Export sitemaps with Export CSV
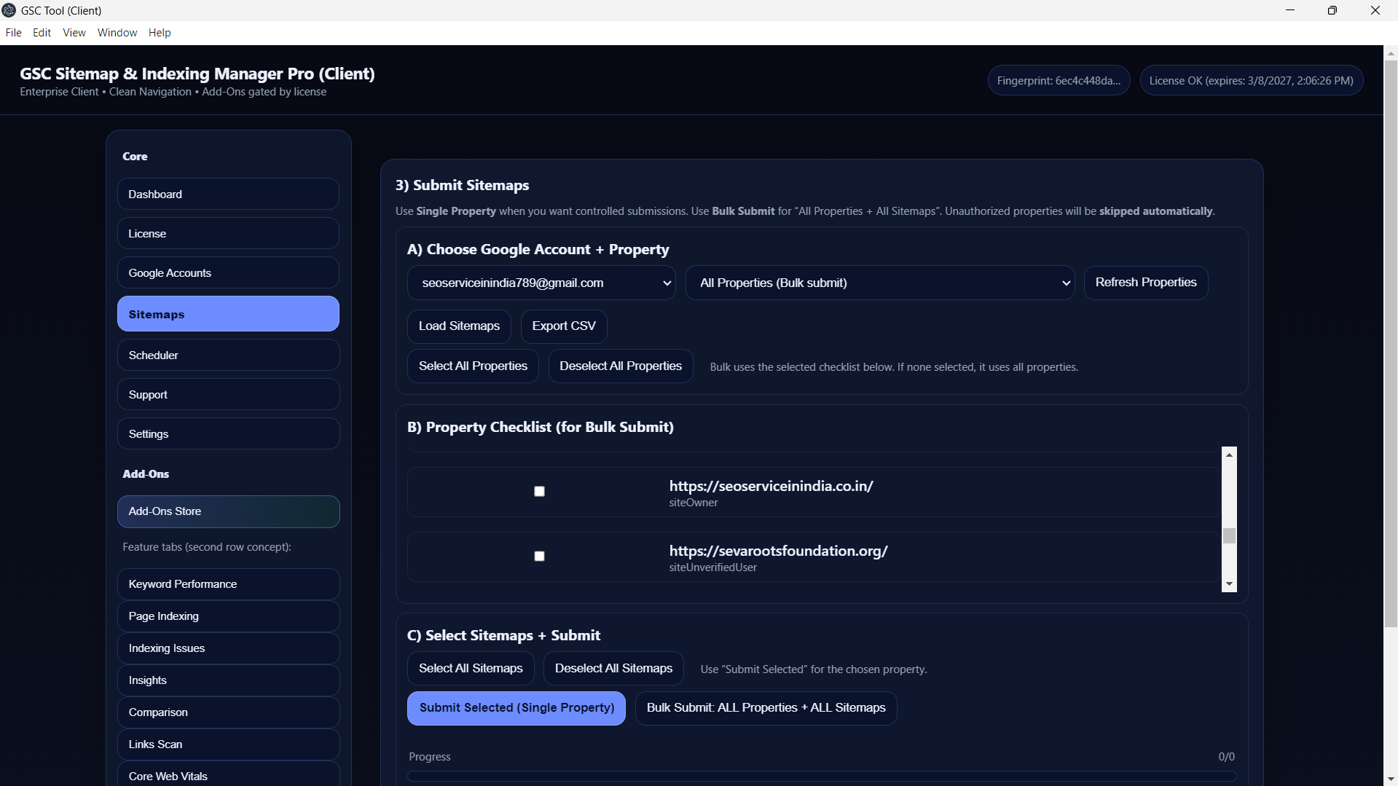Image resolution: width=1398 pixels, height=786 pixels. [x=563, y=326]
